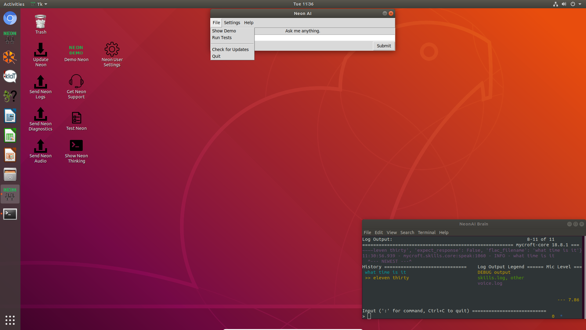Viewport: 586px width, 330px height.
Task: Open power menu icon in top bar
Action: [573, 4]
